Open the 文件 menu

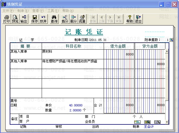pos(8,11)
